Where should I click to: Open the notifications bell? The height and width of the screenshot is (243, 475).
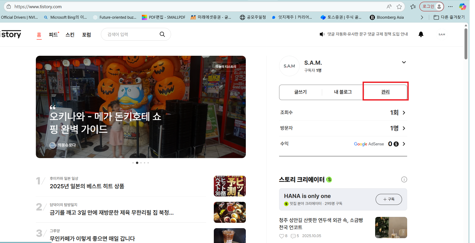(x=421, y=34)
